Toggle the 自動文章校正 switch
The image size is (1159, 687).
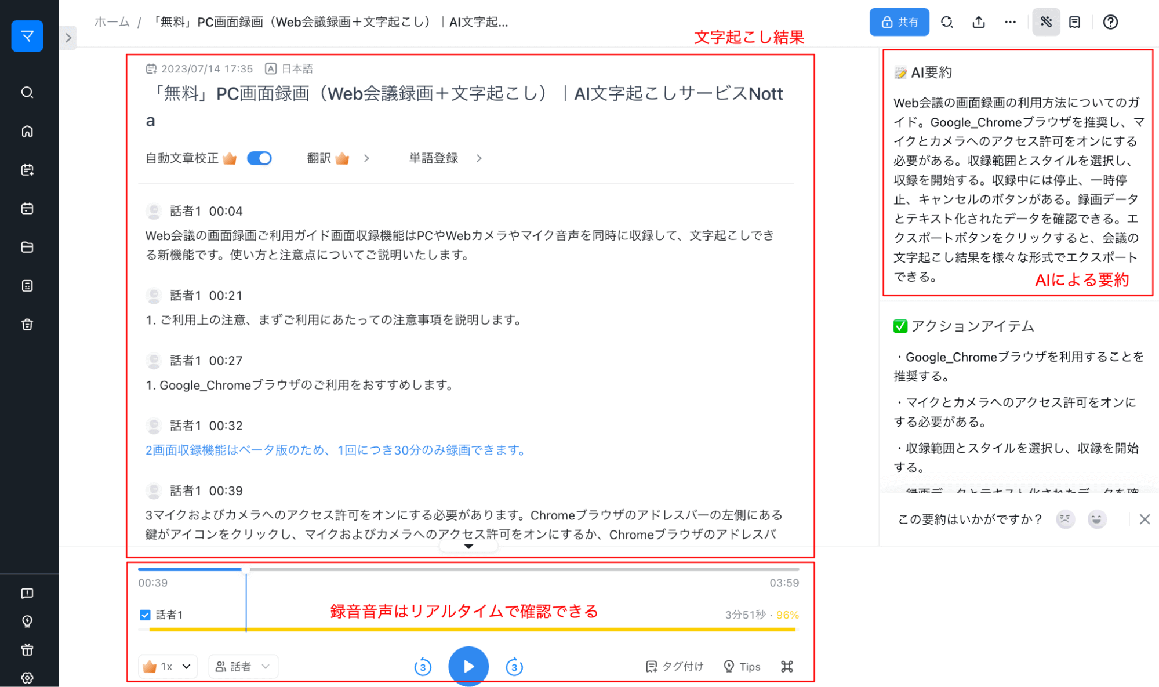(x=259, y=158)
